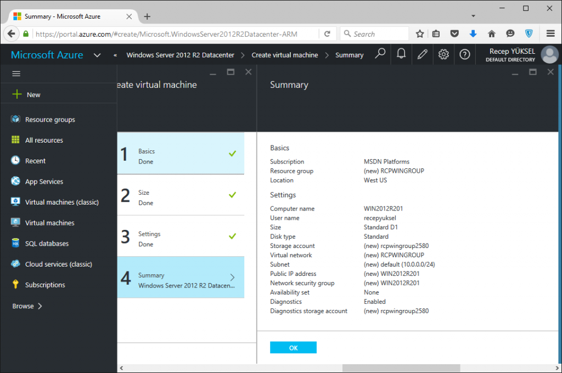Open SQL databases label in sidebar

(47, 244)
